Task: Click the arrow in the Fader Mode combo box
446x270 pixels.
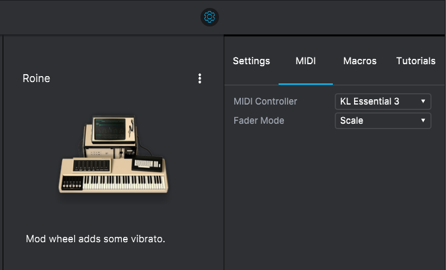Action: click(423, 120)
